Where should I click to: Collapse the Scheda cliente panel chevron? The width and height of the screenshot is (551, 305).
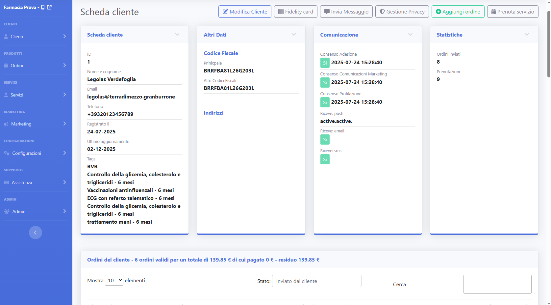tap(177, 35)
